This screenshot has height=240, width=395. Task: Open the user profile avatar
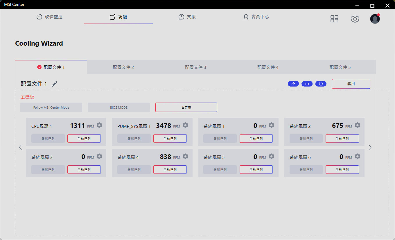(375, 19)
